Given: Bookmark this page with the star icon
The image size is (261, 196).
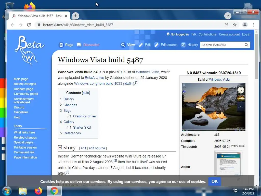Looking at the screenshot, I should [235, 25].
